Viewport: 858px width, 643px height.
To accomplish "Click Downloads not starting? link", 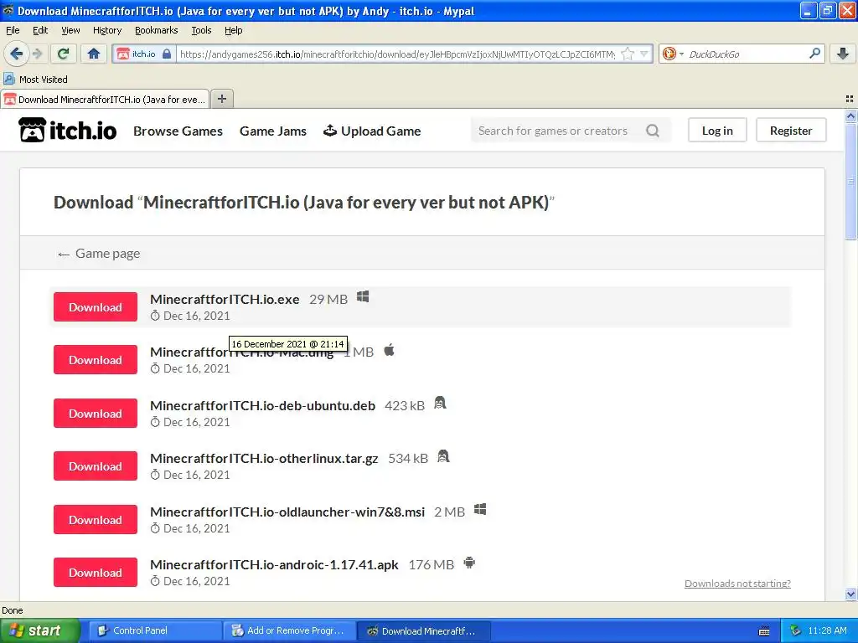I will [737, 584].
